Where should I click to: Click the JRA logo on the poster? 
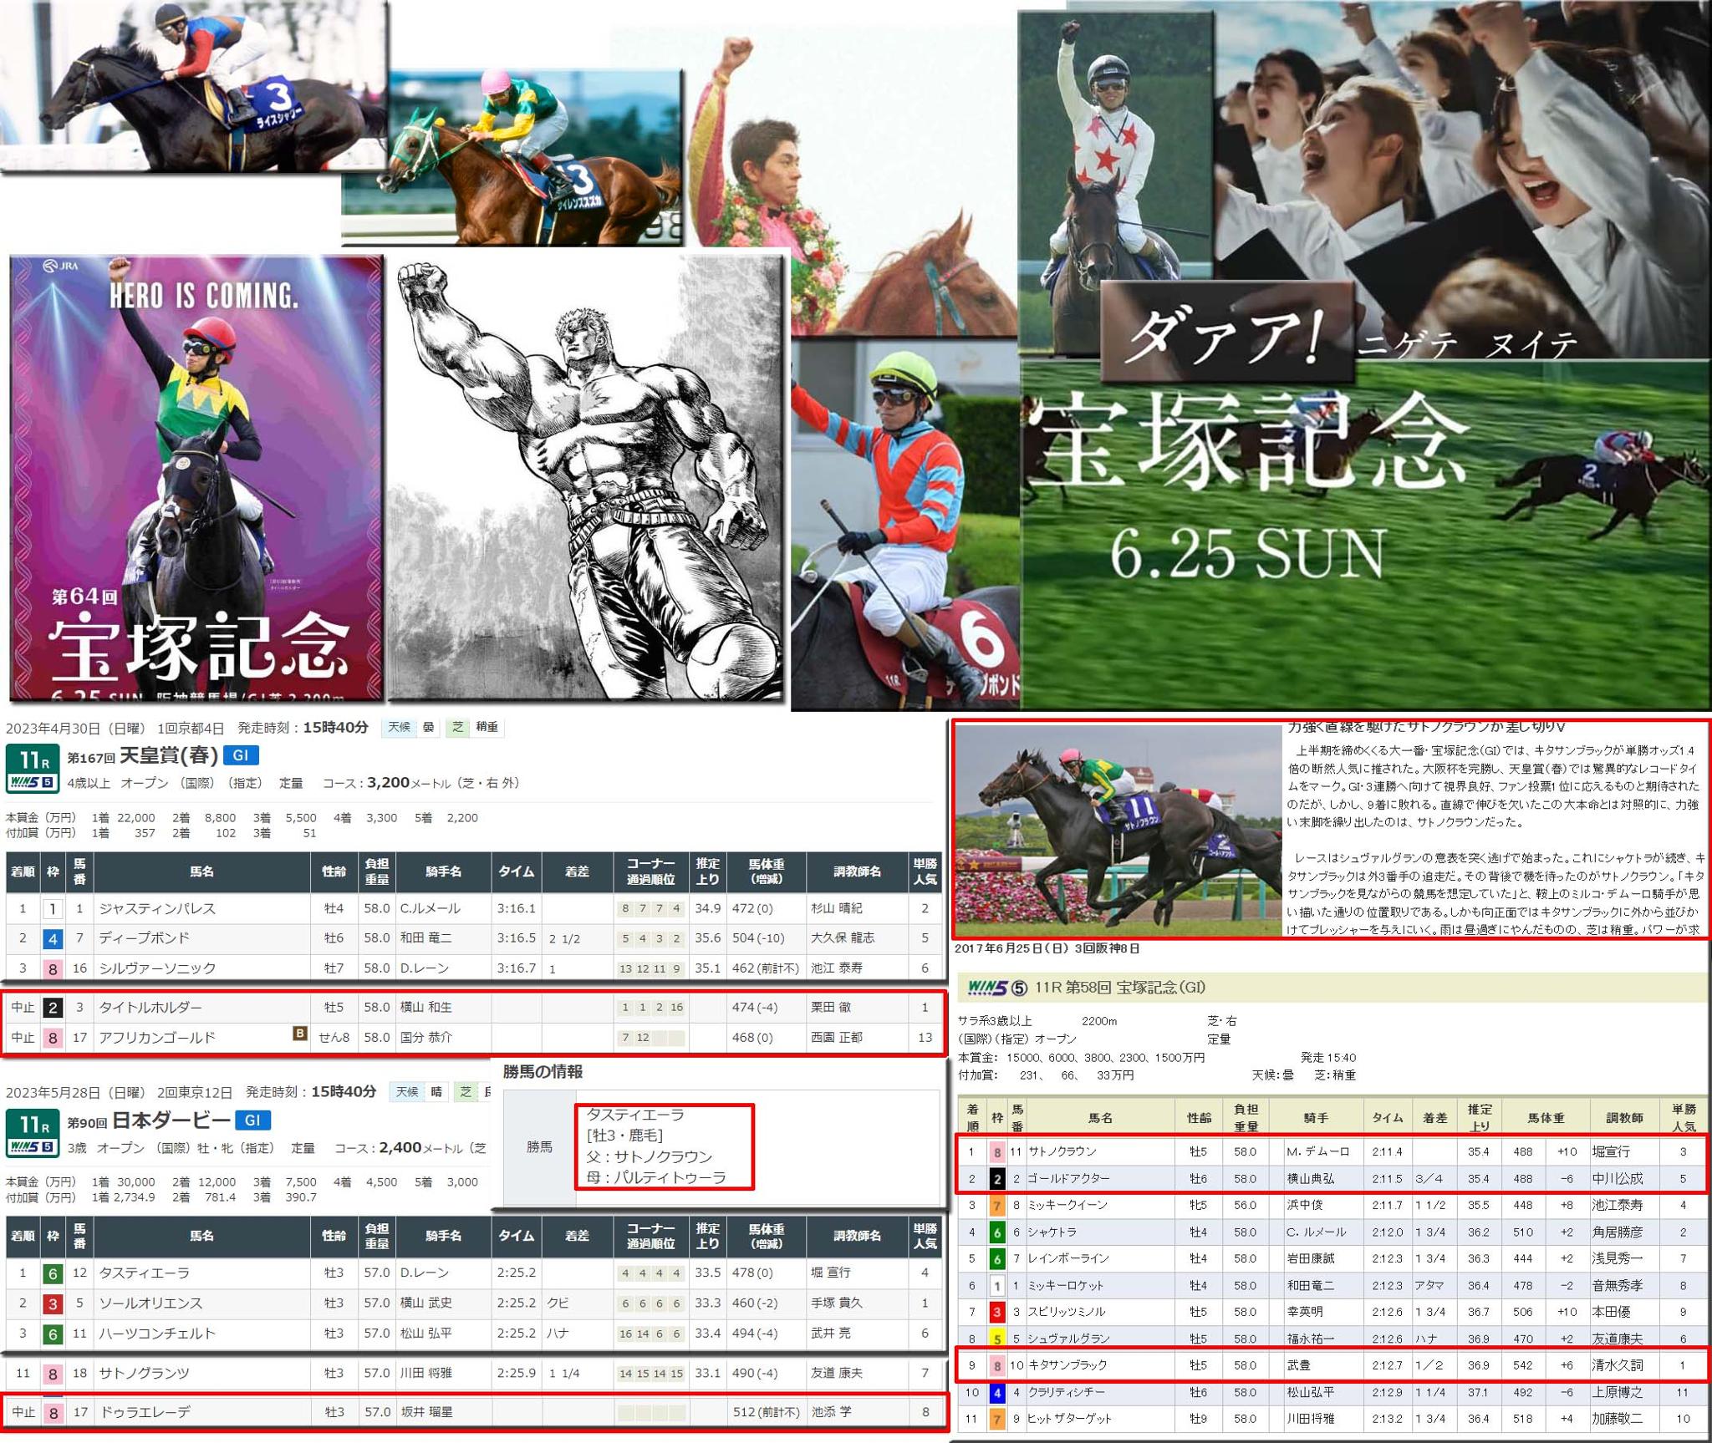click(59, 267)
